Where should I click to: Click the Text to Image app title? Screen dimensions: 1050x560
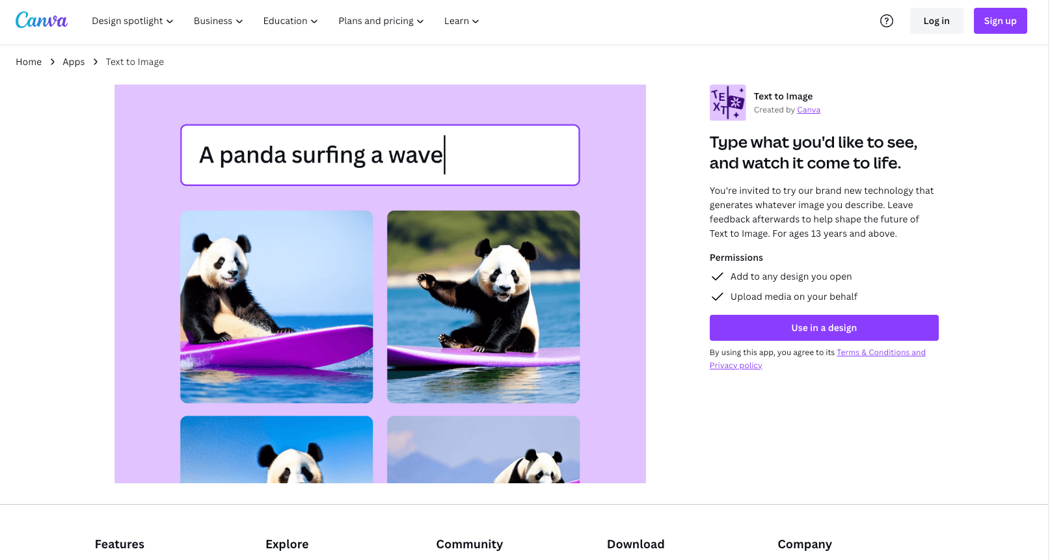[x=783, y=96]
